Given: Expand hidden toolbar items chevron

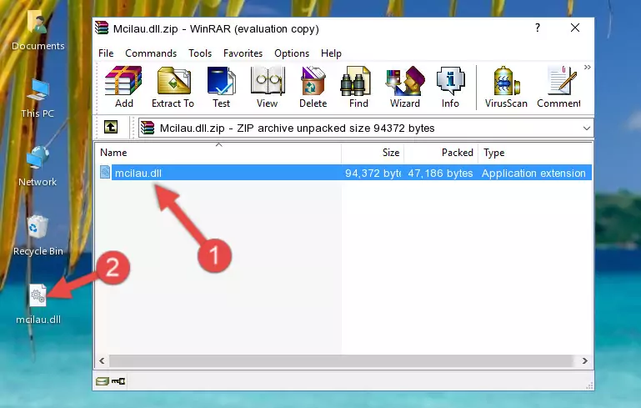Looking at the screenshot, I should 588,68.
